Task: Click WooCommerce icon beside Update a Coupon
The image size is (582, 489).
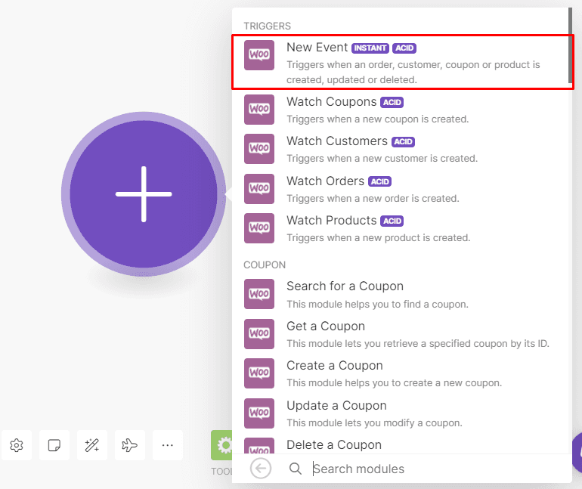Action: pyautogui.click(x=259, y=413)
